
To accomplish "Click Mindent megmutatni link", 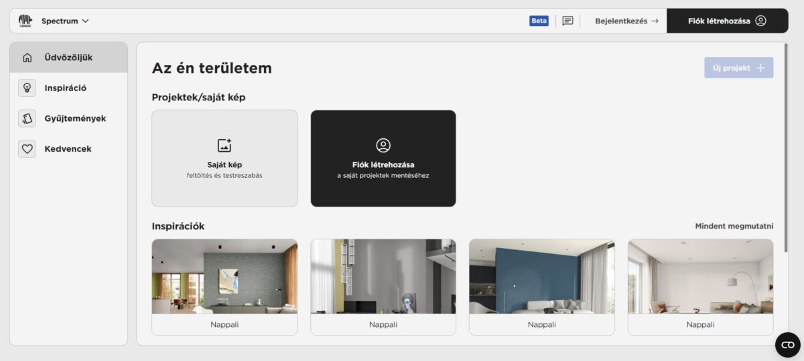I will (x=734, y=226).
